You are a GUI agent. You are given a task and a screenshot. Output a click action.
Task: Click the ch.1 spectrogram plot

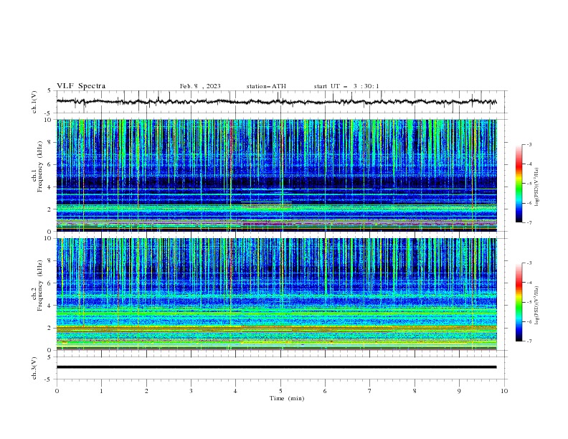pos(276,175)
